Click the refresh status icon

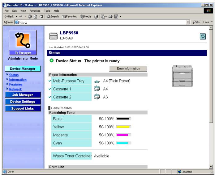pos(203,36)
